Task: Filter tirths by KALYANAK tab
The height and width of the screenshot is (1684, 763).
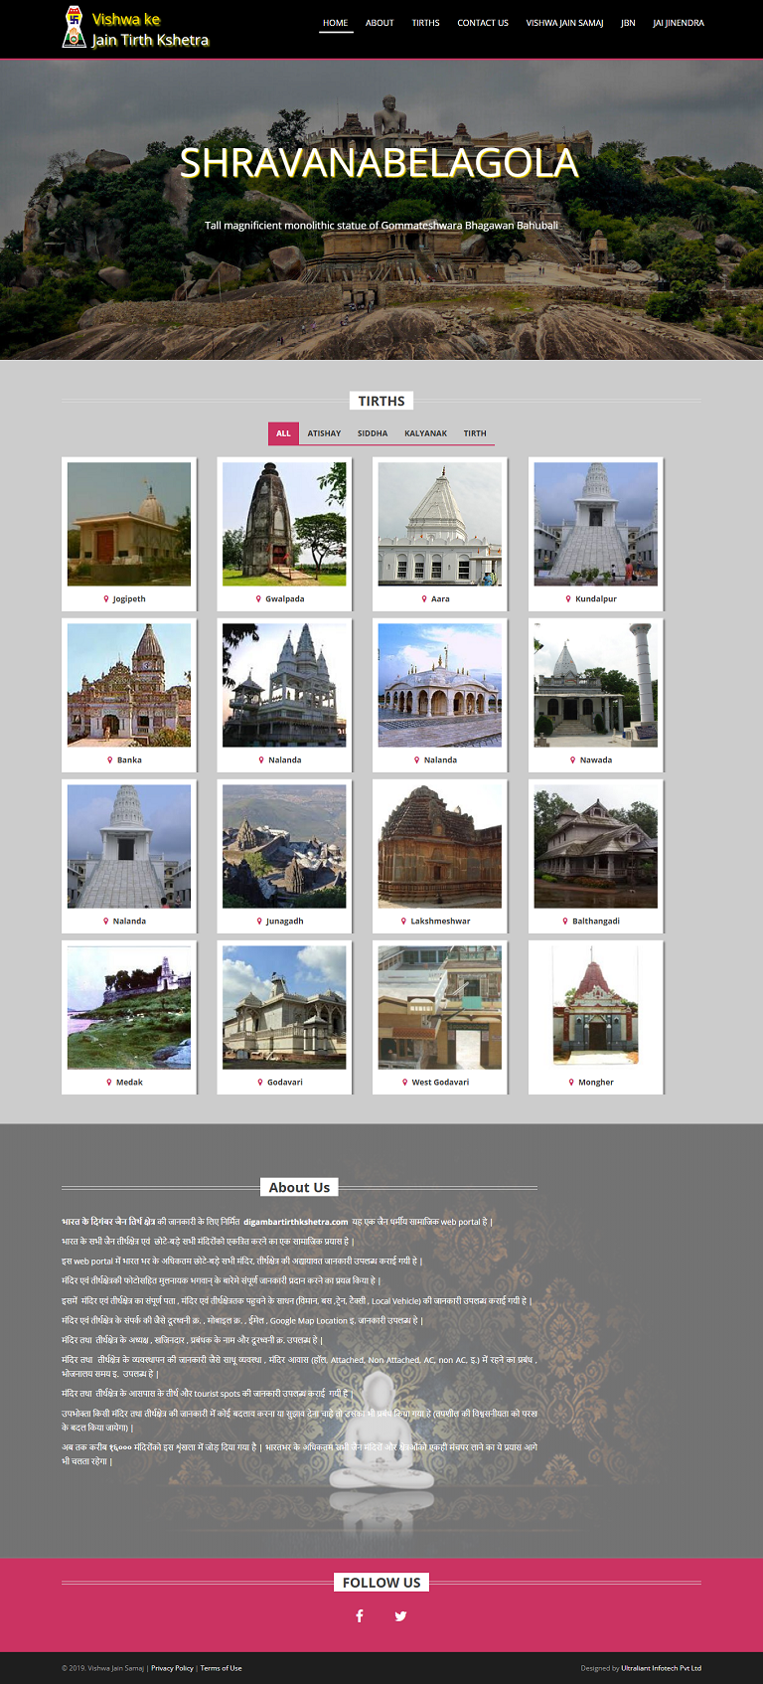Action: (425, 433)
